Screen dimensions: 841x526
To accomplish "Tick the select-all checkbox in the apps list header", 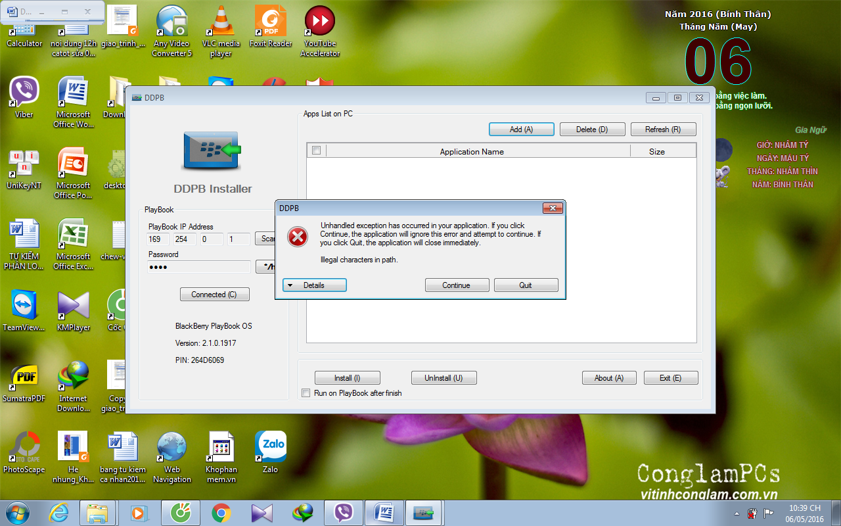I will click(x=316, y=151).
